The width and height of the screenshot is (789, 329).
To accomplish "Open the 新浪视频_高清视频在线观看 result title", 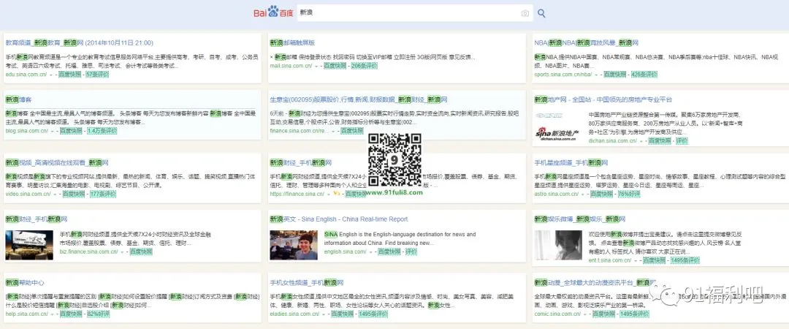I will (57, 163).
